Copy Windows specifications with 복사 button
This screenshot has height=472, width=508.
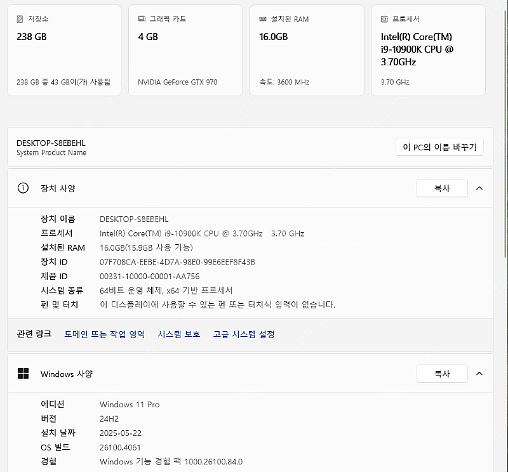pyautogui.click(x=442, y=374)
